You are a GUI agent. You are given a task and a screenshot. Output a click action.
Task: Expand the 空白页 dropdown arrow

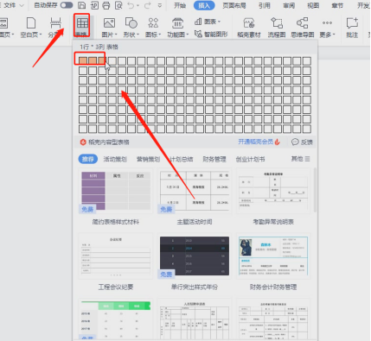click(41, 35)
